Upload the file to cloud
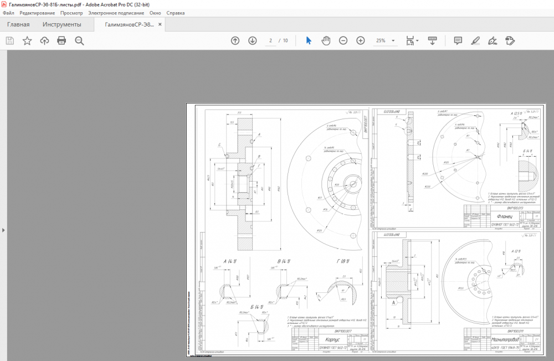Screen dimensions: 554x361 click(44, 40)
